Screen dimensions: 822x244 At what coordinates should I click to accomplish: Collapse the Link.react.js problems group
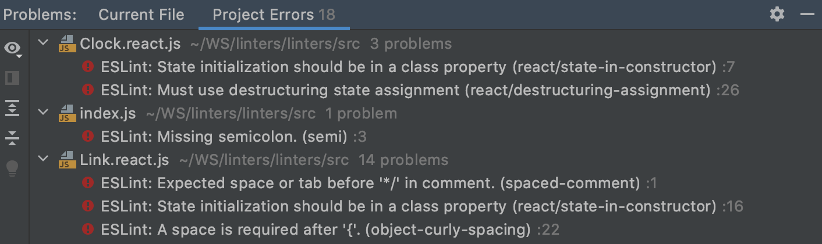42,160
